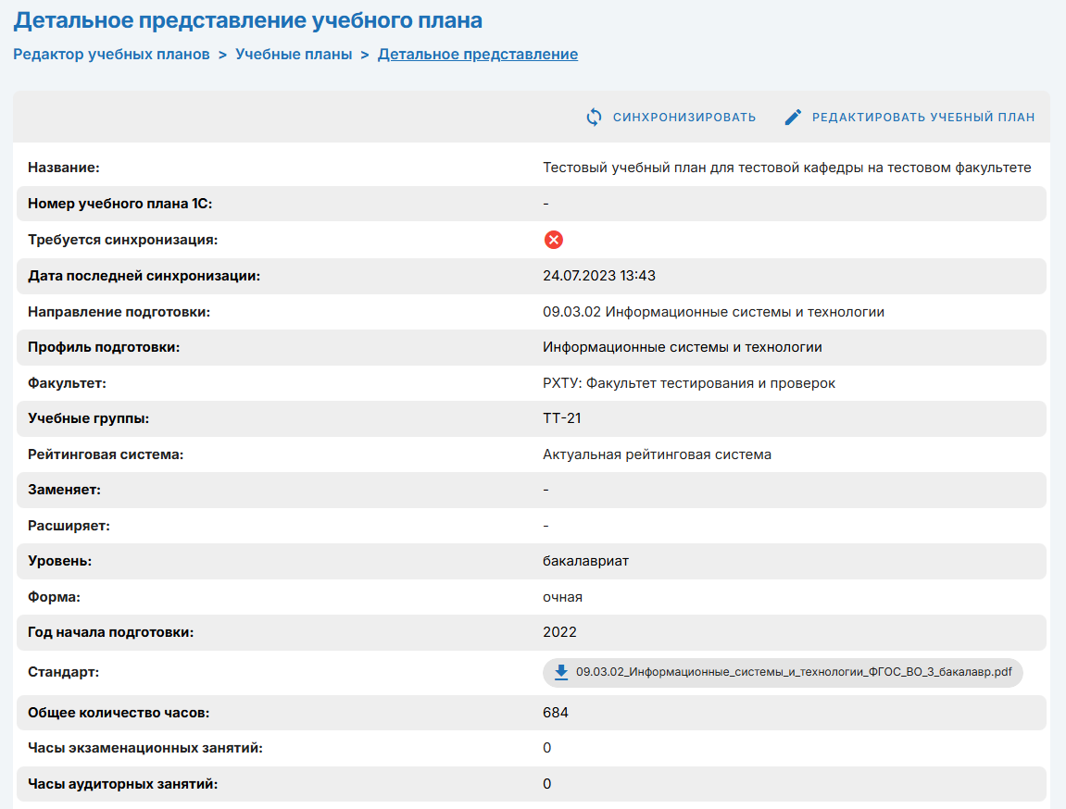The height and width of the screenshot is (809, 1066).
Task: Select the Детальное представление breadcrumb link
Action: coord(477,55)
